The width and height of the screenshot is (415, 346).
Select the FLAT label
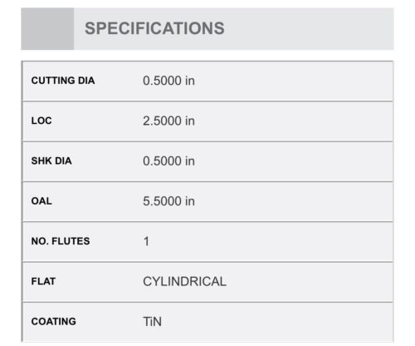tap(43, 281)
